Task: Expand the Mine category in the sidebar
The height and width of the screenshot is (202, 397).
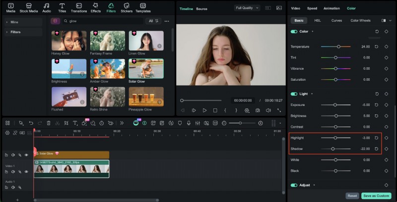Action: [x=13, y=22]
